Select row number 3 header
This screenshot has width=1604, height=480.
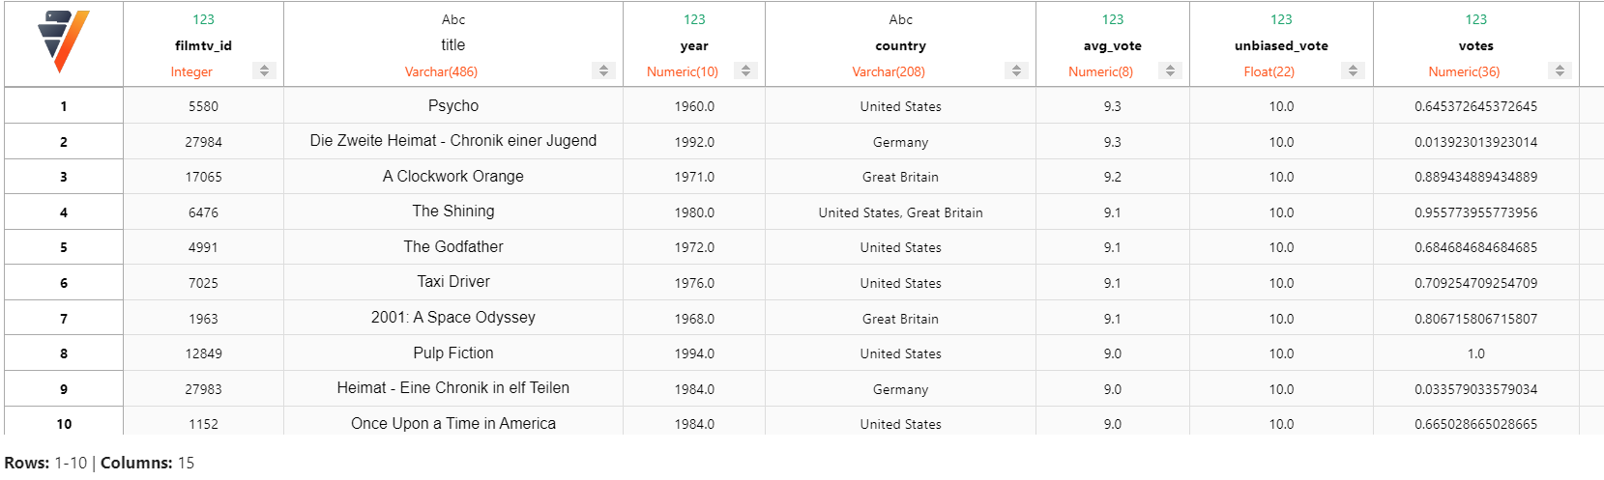click(x=64, y=177)
